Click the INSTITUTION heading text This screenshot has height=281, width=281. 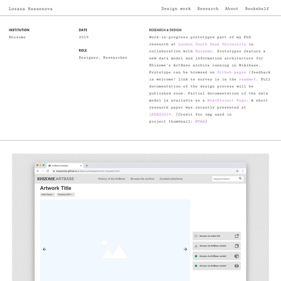pos(19,30)
